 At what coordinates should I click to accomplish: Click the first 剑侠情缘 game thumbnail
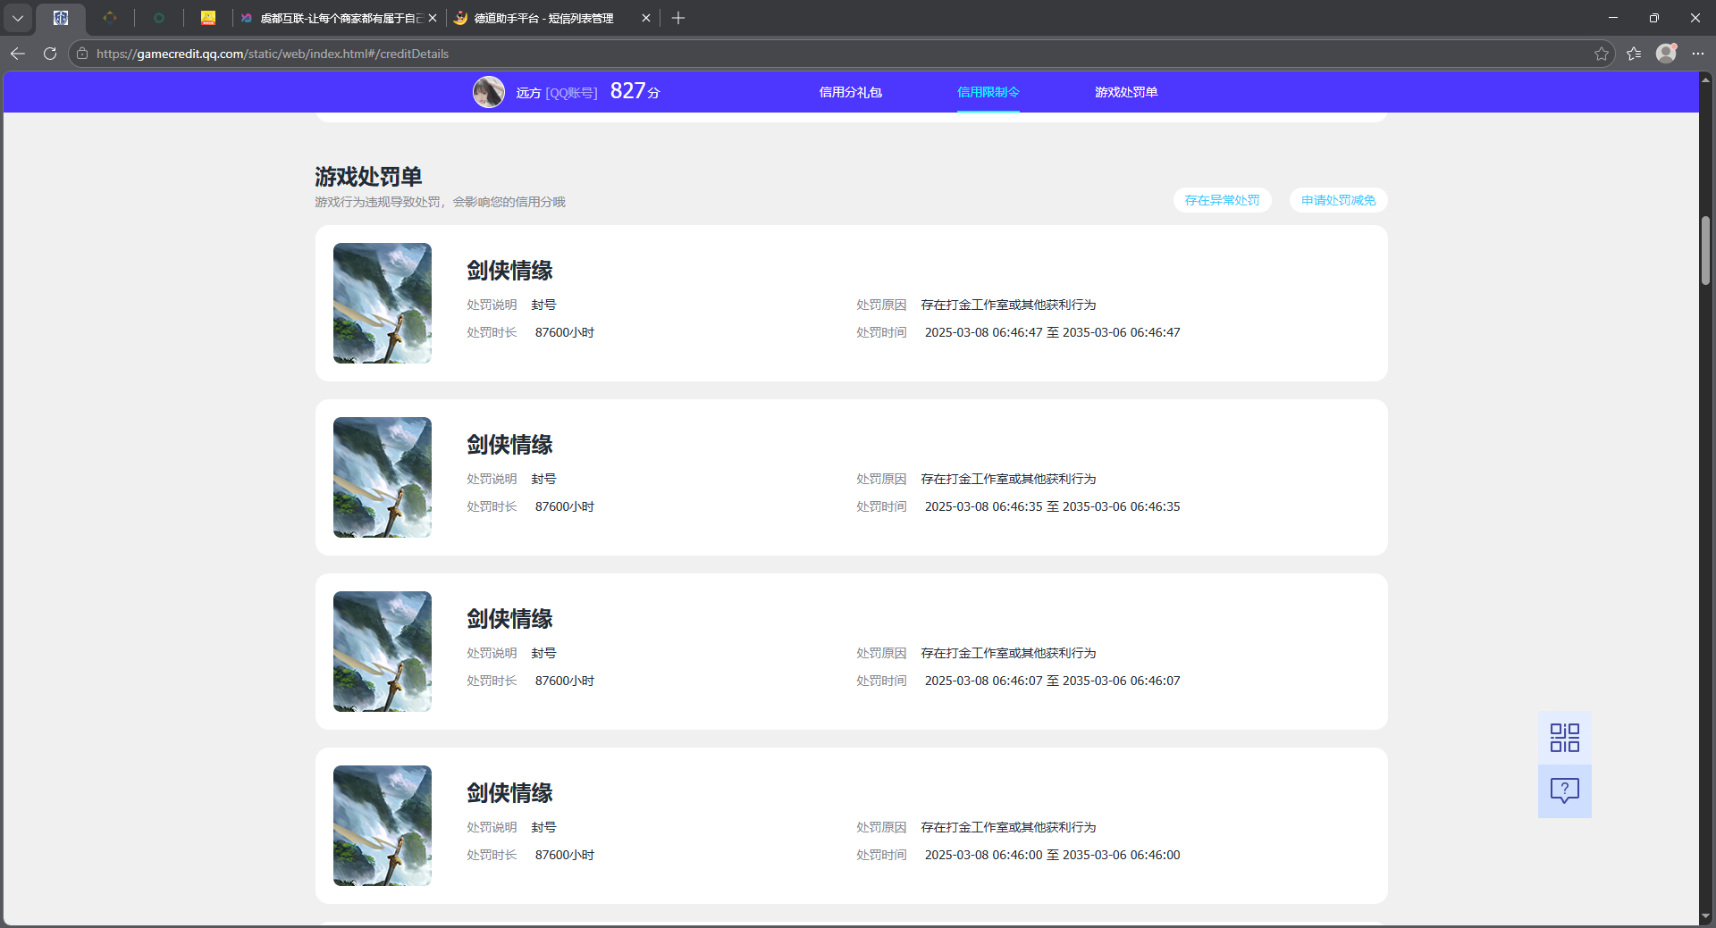tap(383, 303)
